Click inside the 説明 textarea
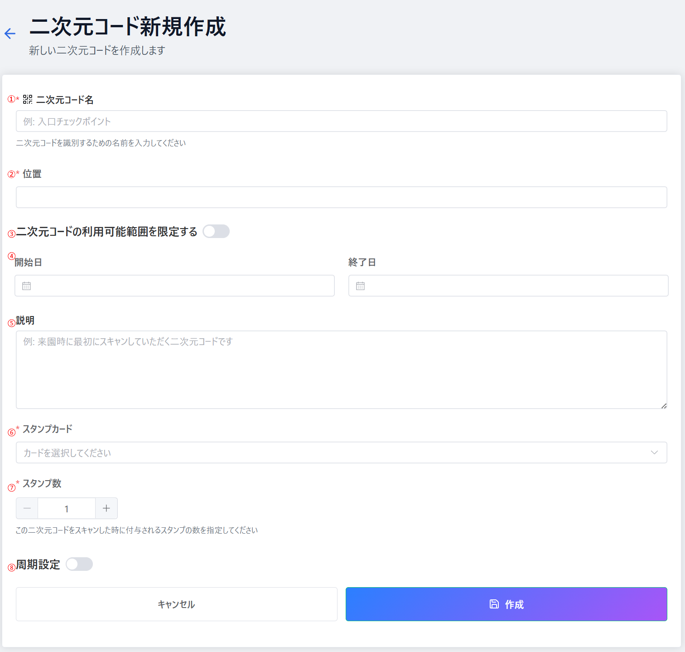 click(x=341, y=370)
